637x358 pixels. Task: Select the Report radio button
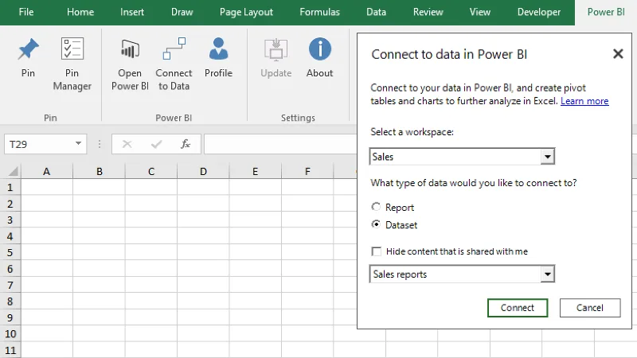tap(376, 207)
